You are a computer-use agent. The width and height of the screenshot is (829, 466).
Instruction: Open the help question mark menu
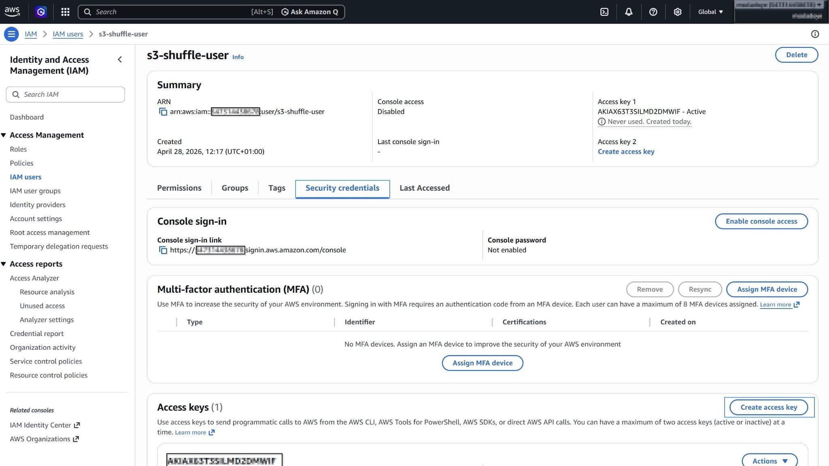point(653,12)
